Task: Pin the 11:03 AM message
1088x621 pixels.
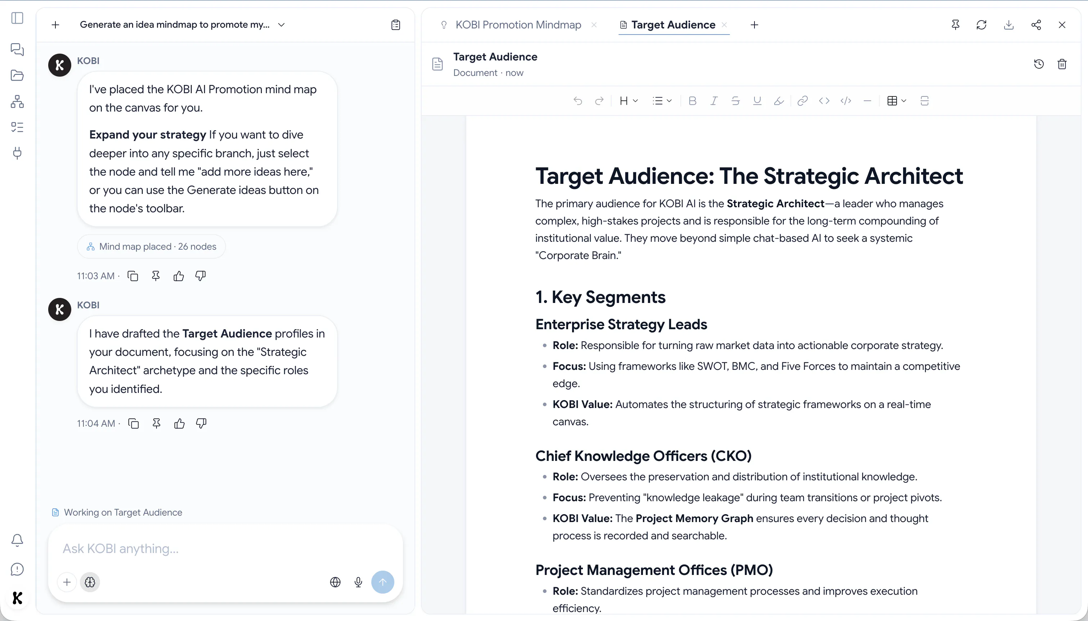Action: pyautogui.click(x=156, y=276)
